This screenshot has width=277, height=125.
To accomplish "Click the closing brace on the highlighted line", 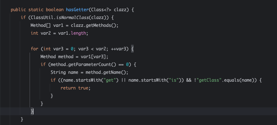I will pyautogui.click(x=32, y=112).
